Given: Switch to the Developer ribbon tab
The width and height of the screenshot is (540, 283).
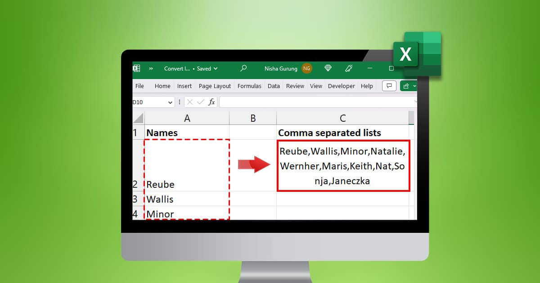Looking at the screenshot, I should (x=341, y=86).
